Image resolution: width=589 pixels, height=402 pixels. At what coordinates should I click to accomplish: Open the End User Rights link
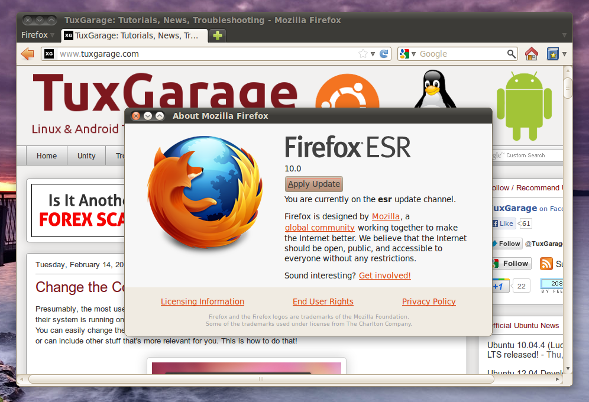[323, 301]
